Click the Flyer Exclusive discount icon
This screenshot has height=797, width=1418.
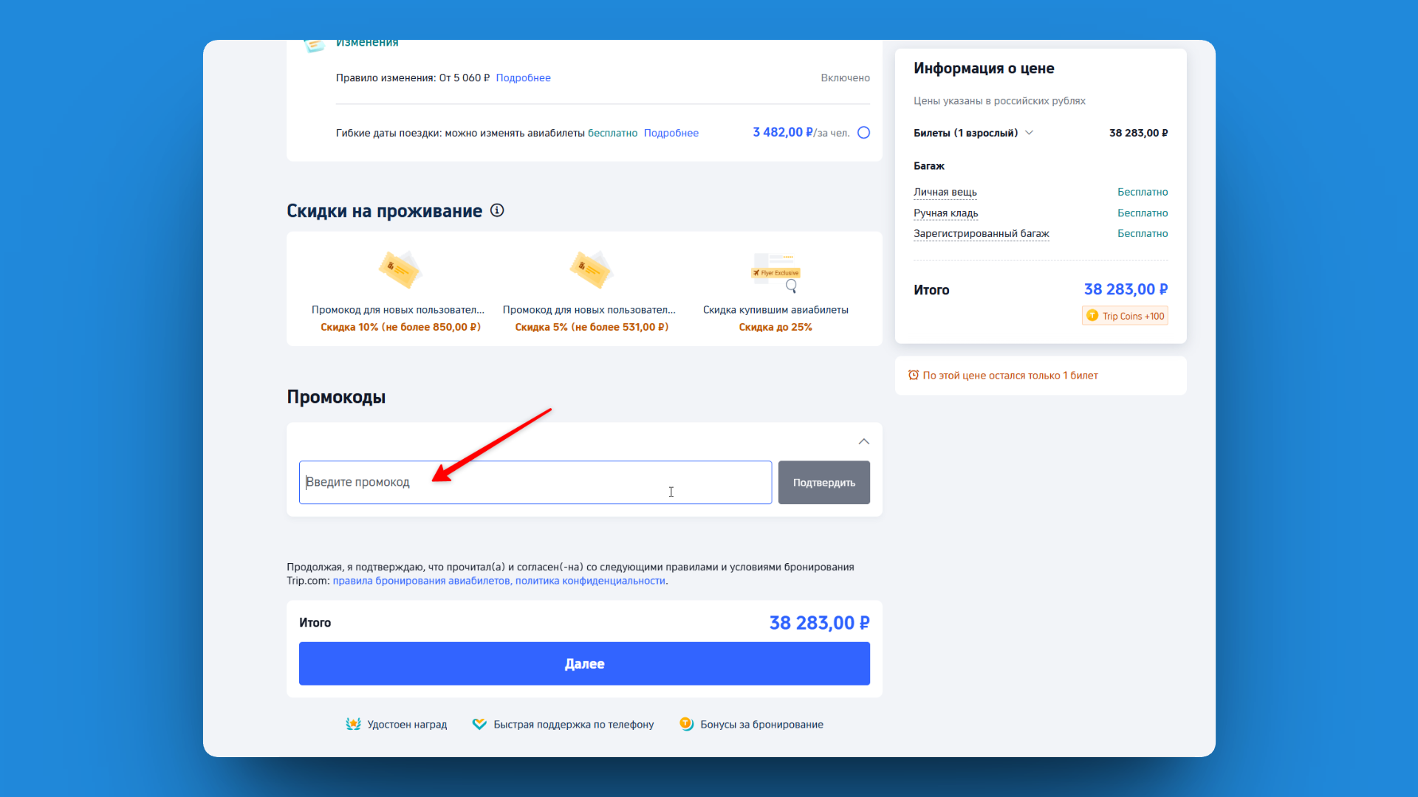pyautogui.click(x=775, y=269)
